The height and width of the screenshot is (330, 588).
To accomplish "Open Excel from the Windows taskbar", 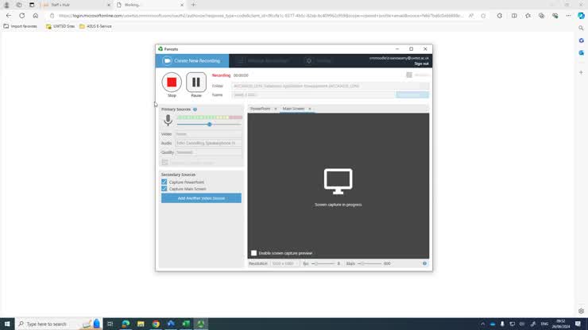I will pyautogui.click(x=186, y=324).
